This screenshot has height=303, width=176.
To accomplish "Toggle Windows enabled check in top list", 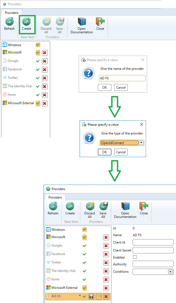I will pos(38,45).
